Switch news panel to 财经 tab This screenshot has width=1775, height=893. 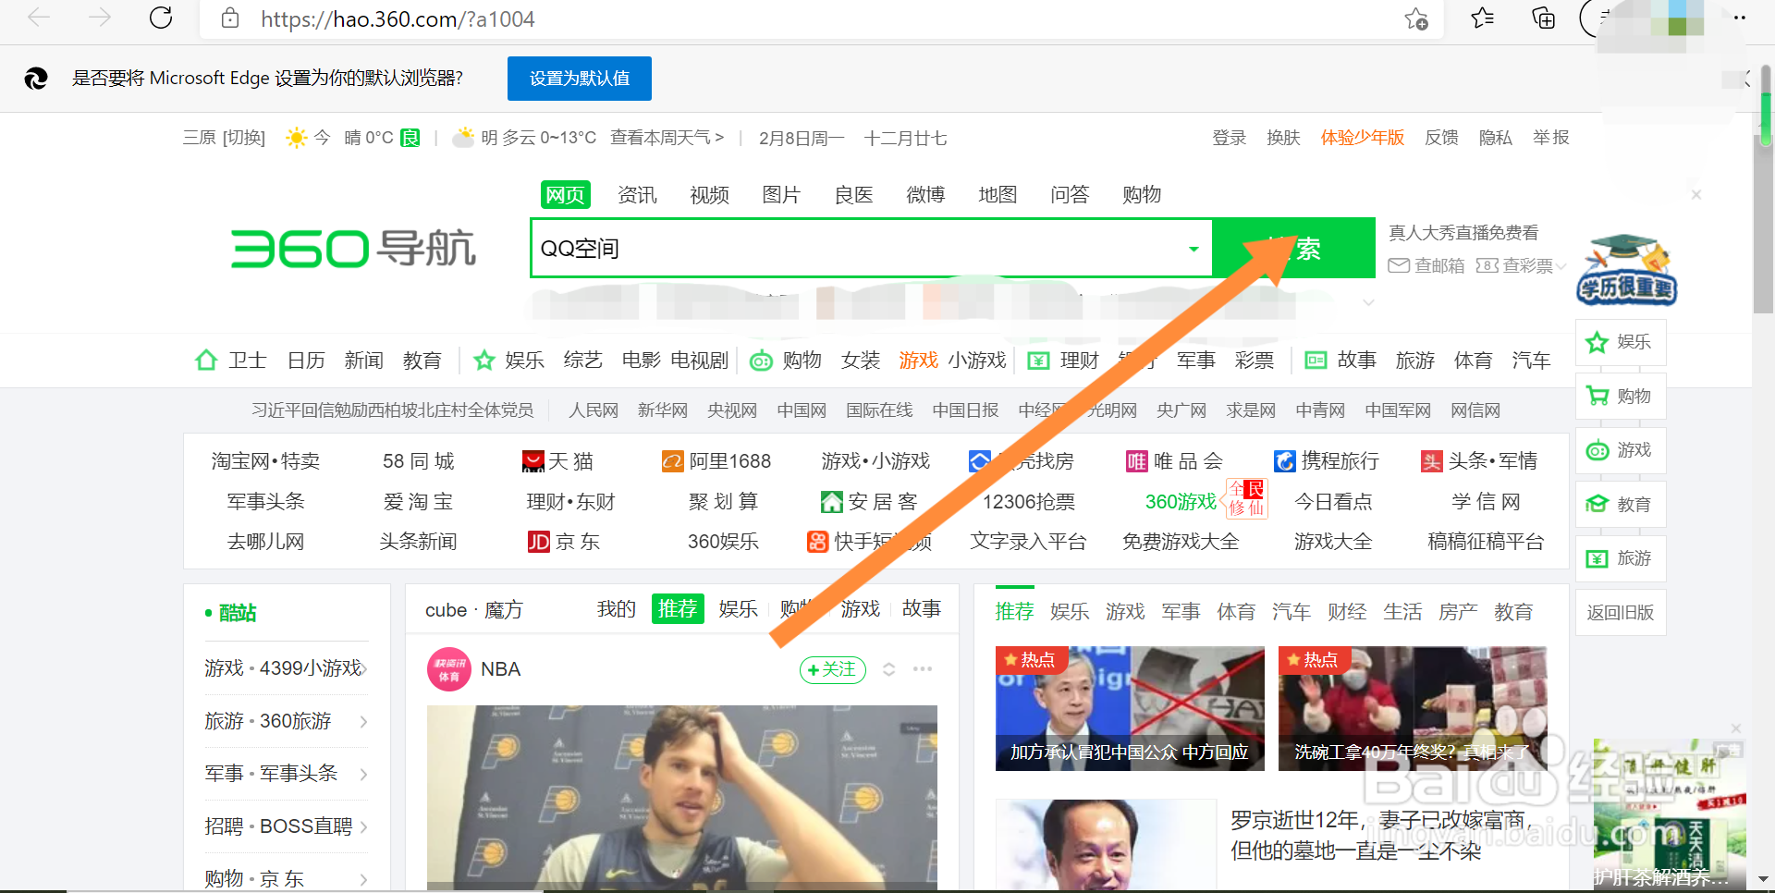click(x=1347, y=612)
